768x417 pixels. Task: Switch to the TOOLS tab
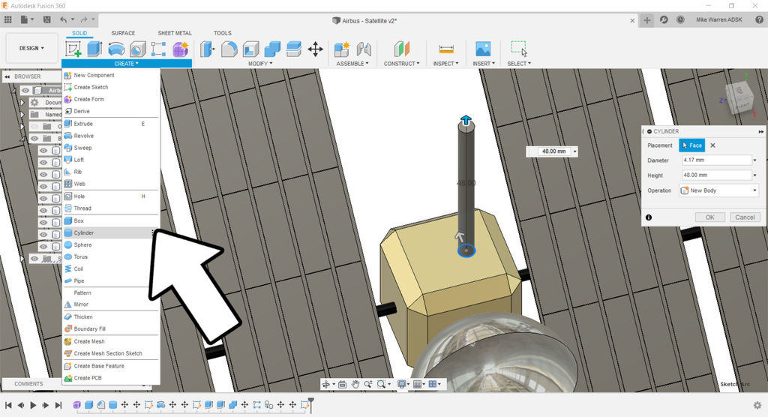coord(222,33)
